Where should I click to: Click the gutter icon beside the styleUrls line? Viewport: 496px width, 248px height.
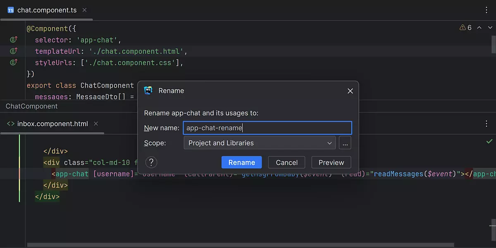tap(14, 63)
